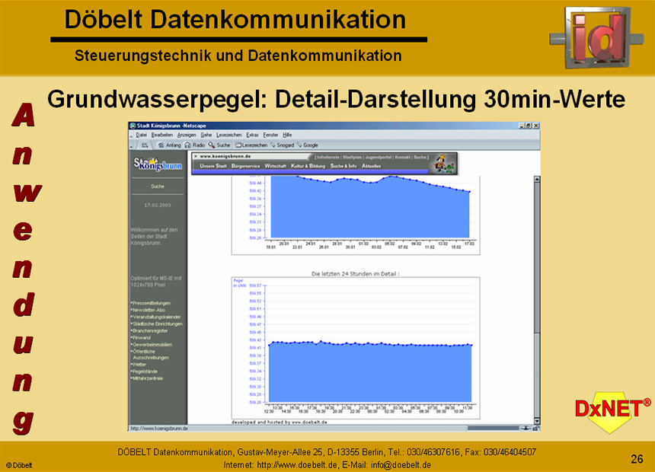
Task: Click the www.koenigsbrunn.de address in banner
Action: click(225, 157)
